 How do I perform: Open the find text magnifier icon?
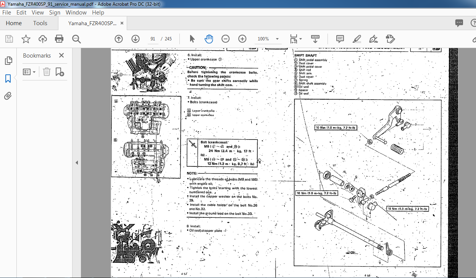pyautogui.click(x=76, y=39)
